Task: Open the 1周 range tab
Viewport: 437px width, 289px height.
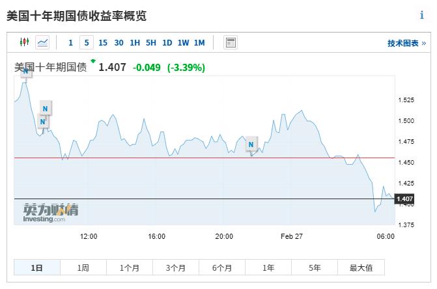Action: pyautogui.click(x=83, y=268)
